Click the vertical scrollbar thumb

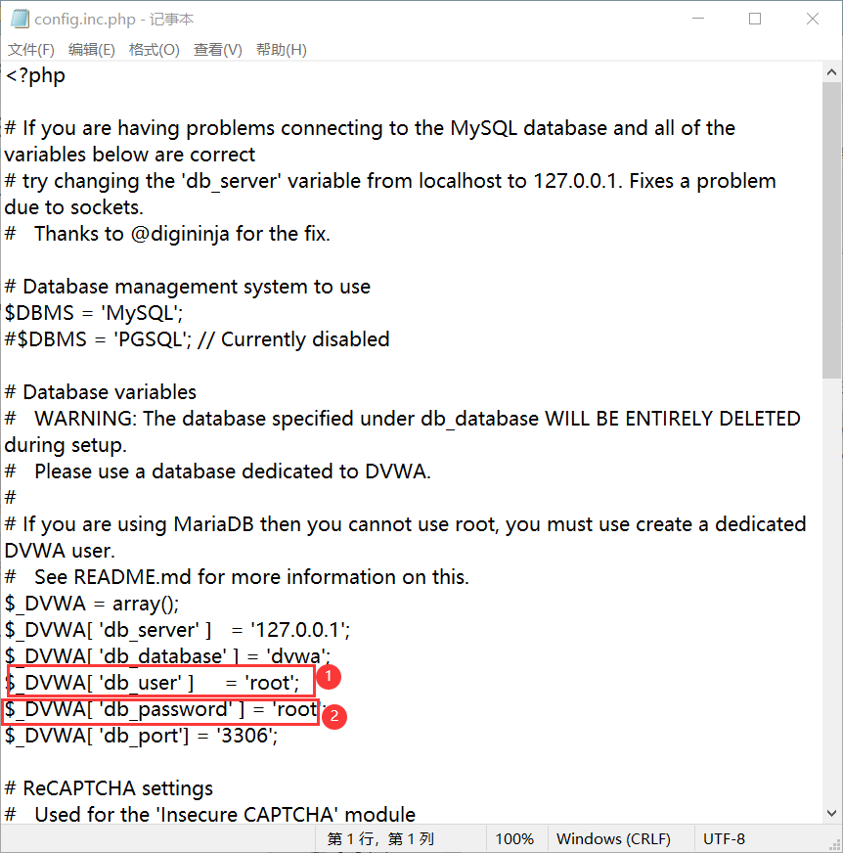coord(831,230)
